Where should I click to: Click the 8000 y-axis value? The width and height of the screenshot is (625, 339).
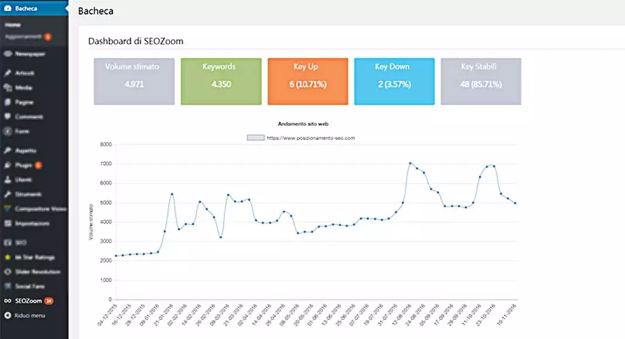click(106, 144)
